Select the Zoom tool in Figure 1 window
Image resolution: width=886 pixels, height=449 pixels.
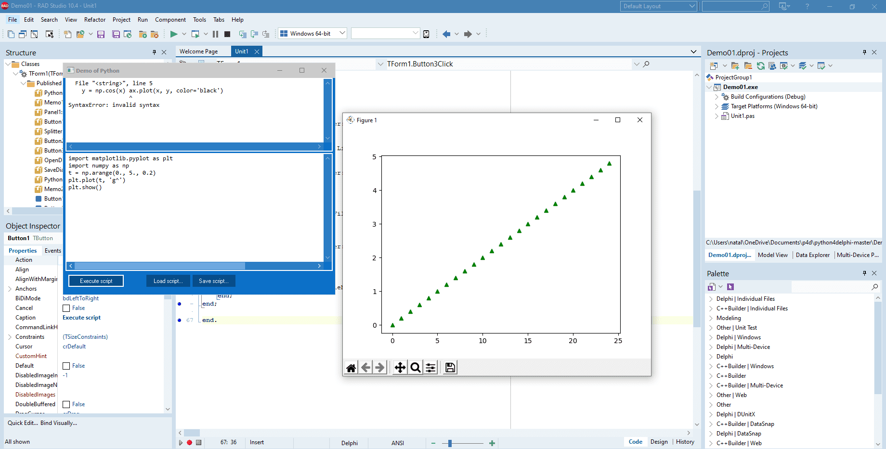[x=415, y=367]
